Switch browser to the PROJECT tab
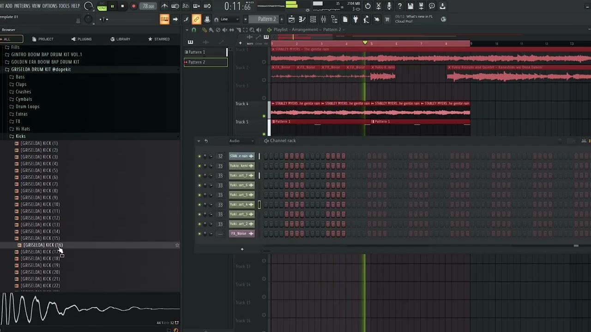 42,39
